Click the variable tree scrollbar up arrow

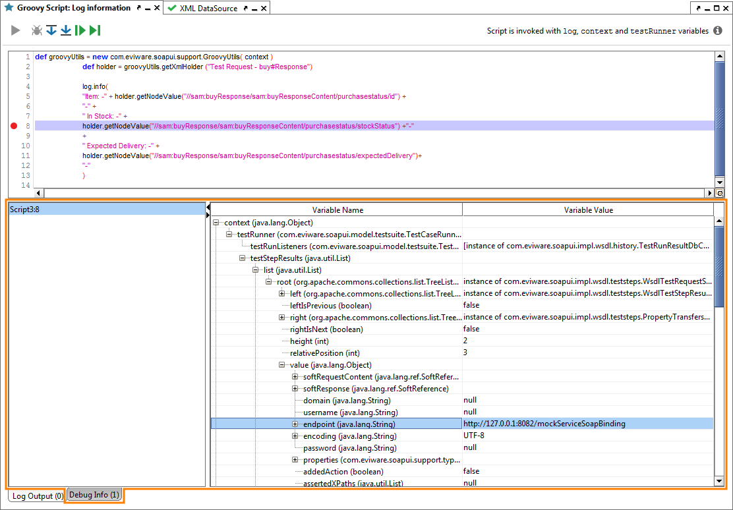pyautogui.click(x=719, y=221)
